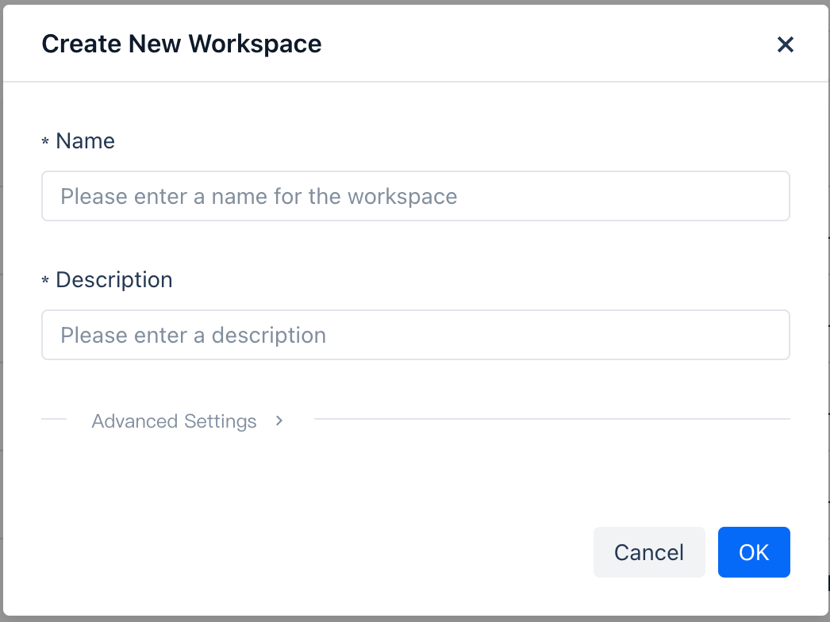
Task: Click the required asterisk next to Description
Action: click(x=45, y=281)
